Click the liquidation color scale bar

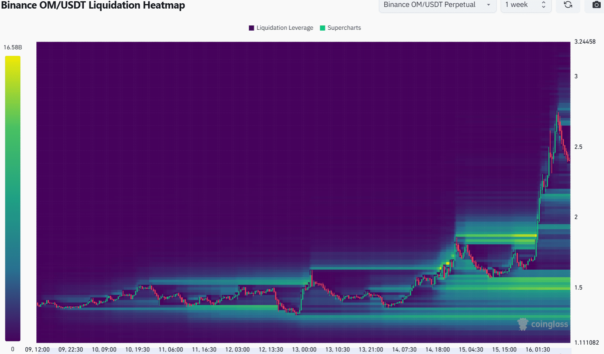click(x=13, y=198)
